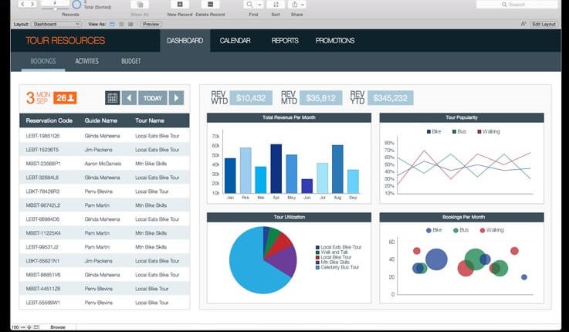
Task: Click the TOUR RESOURCES title
Action: tap(66, 41)
